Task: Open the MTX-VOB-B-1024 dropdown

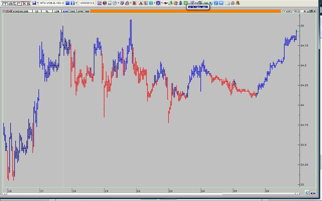Action: (x=63, y=3)
